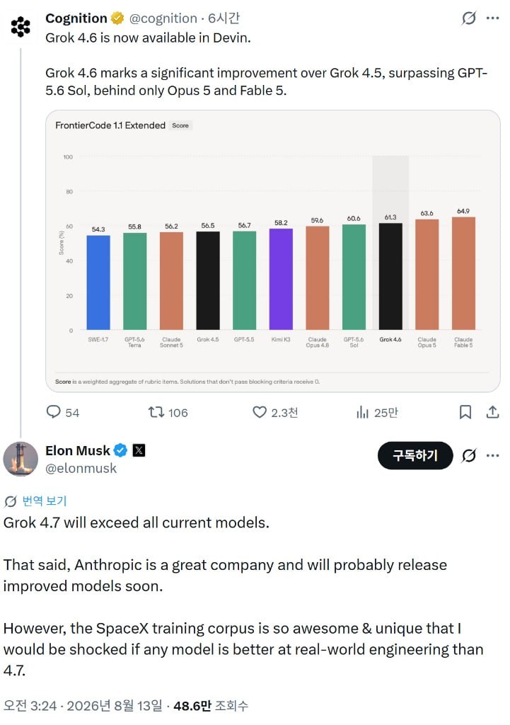The width and height of the screenshot is (510, 725).
Task: Show translation with 번역 보기
Action: [x=45, y=501]
